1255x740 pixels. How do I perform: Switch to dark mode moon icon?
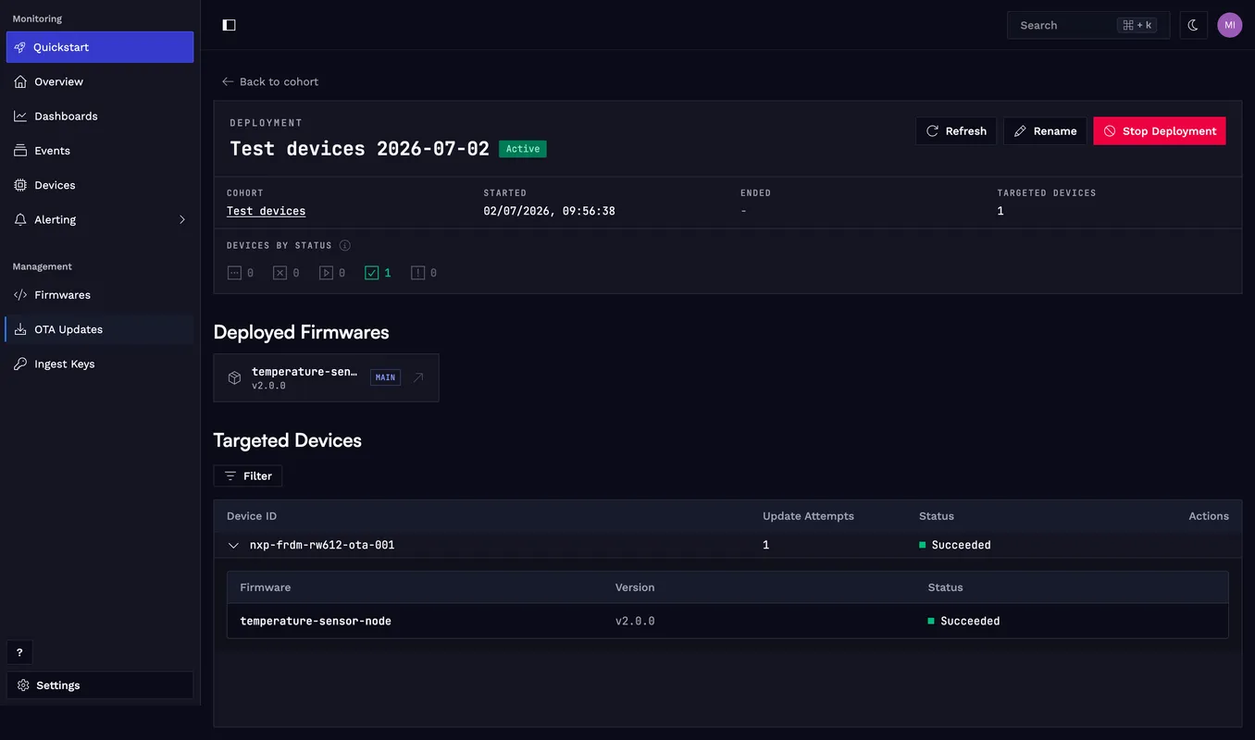(x=1193, y=25)
